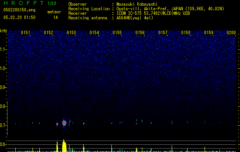
Task: Click the 0159 time axis marker
Action: [x=209, y=33]
